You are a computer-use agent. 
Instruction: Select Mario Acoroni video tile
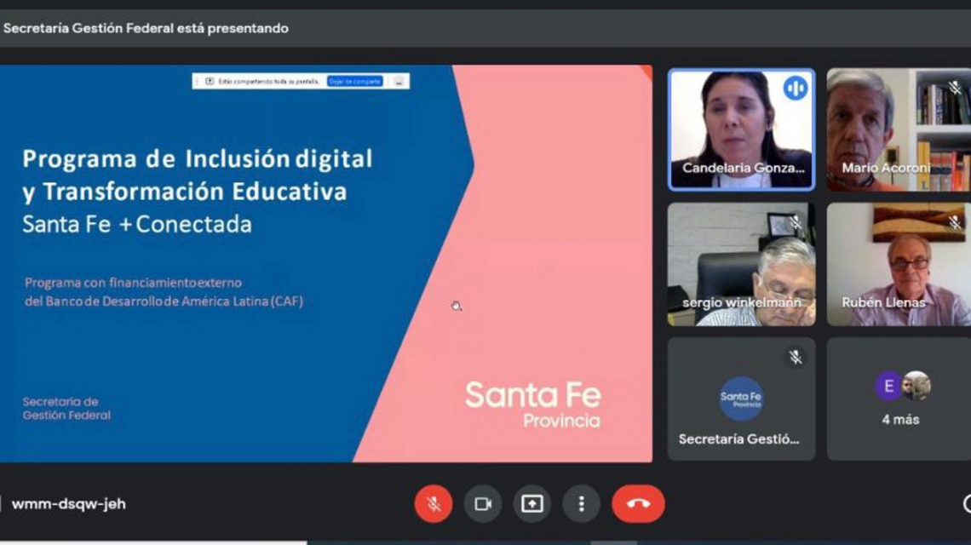coord(899,129)
